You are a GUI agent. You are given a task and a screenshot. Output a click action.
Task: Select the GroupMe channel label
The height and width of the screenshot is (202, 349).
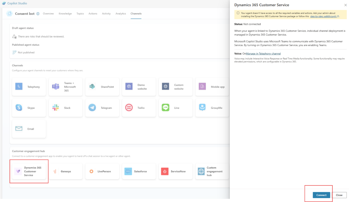pyautogui.click(x=217, y=108)
